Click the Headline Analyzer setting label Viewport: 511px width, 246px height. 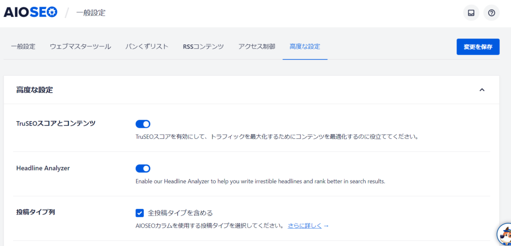point(43,168)
